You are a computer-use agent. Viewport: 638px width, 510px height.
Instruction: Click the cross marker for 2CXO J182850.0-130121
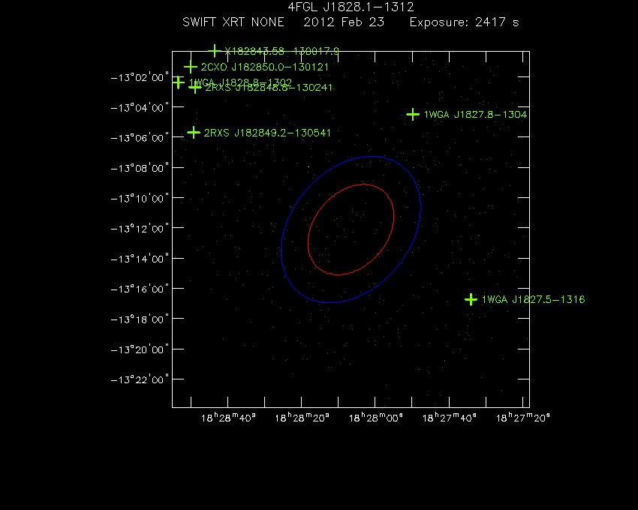click(x=191, y=67)
